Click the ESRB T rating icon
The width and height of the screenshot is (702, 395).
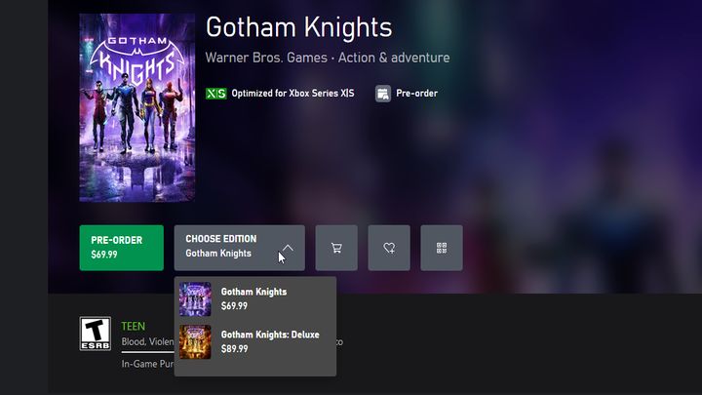click(95, 334)
